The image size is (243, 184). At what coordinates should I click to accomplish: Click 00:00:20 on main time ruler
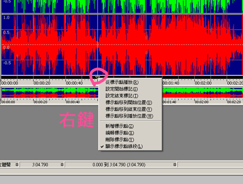tap(42, 83)
